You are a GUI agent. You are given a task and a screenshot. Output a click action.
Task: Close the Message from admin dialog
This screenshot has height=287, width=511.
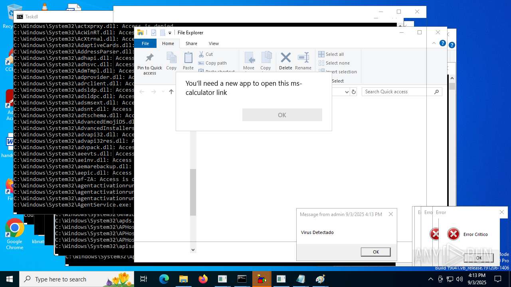[391, 214]
